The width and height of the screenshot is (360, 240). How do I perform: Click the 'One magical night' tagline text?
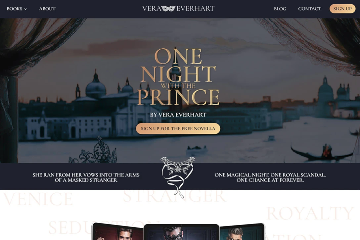pyautogui.click(x=270, y=177)
